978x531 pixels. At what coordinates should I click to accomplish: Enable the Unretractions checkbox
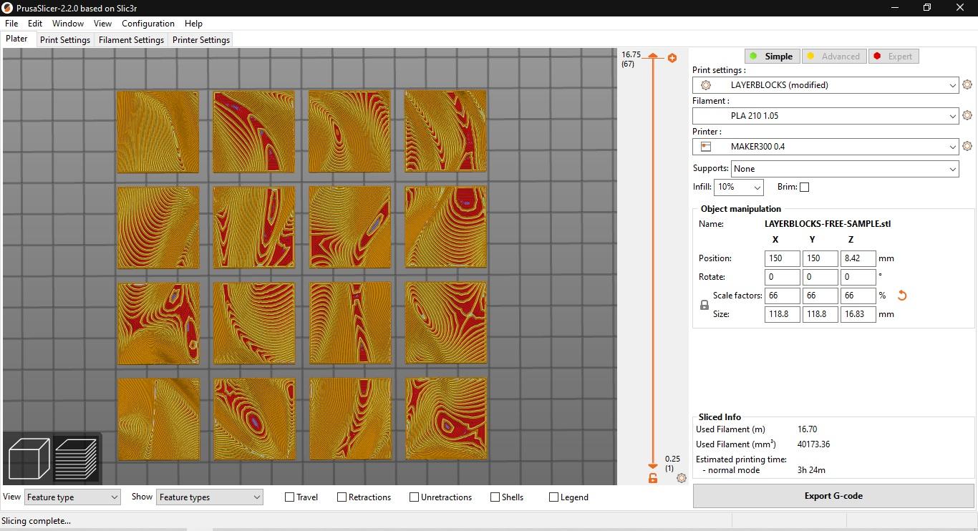(x=414, y=497)
